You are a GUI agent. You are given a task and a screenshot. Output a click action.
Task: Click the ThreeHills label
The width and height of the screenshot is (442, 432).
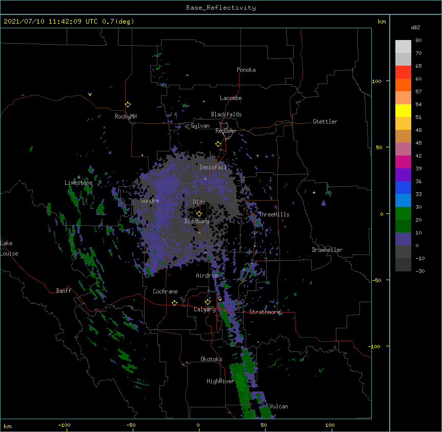pos(274,214)
